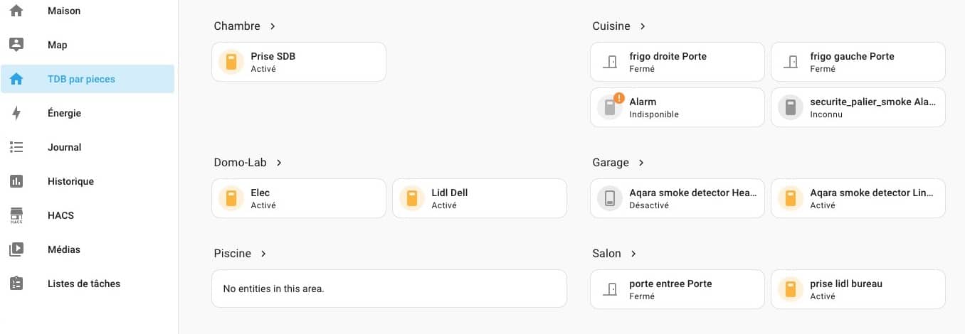The width and height of the screenshot is (965, 334).
Task: Click the Alarm unavailable icon
Action: (x=609, y=107)
